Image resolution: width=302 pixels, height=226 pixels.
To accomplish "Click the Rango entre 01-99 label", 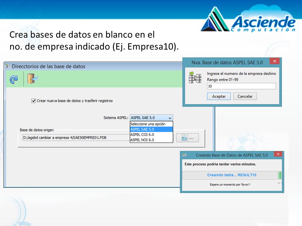I will click(223, 79).
